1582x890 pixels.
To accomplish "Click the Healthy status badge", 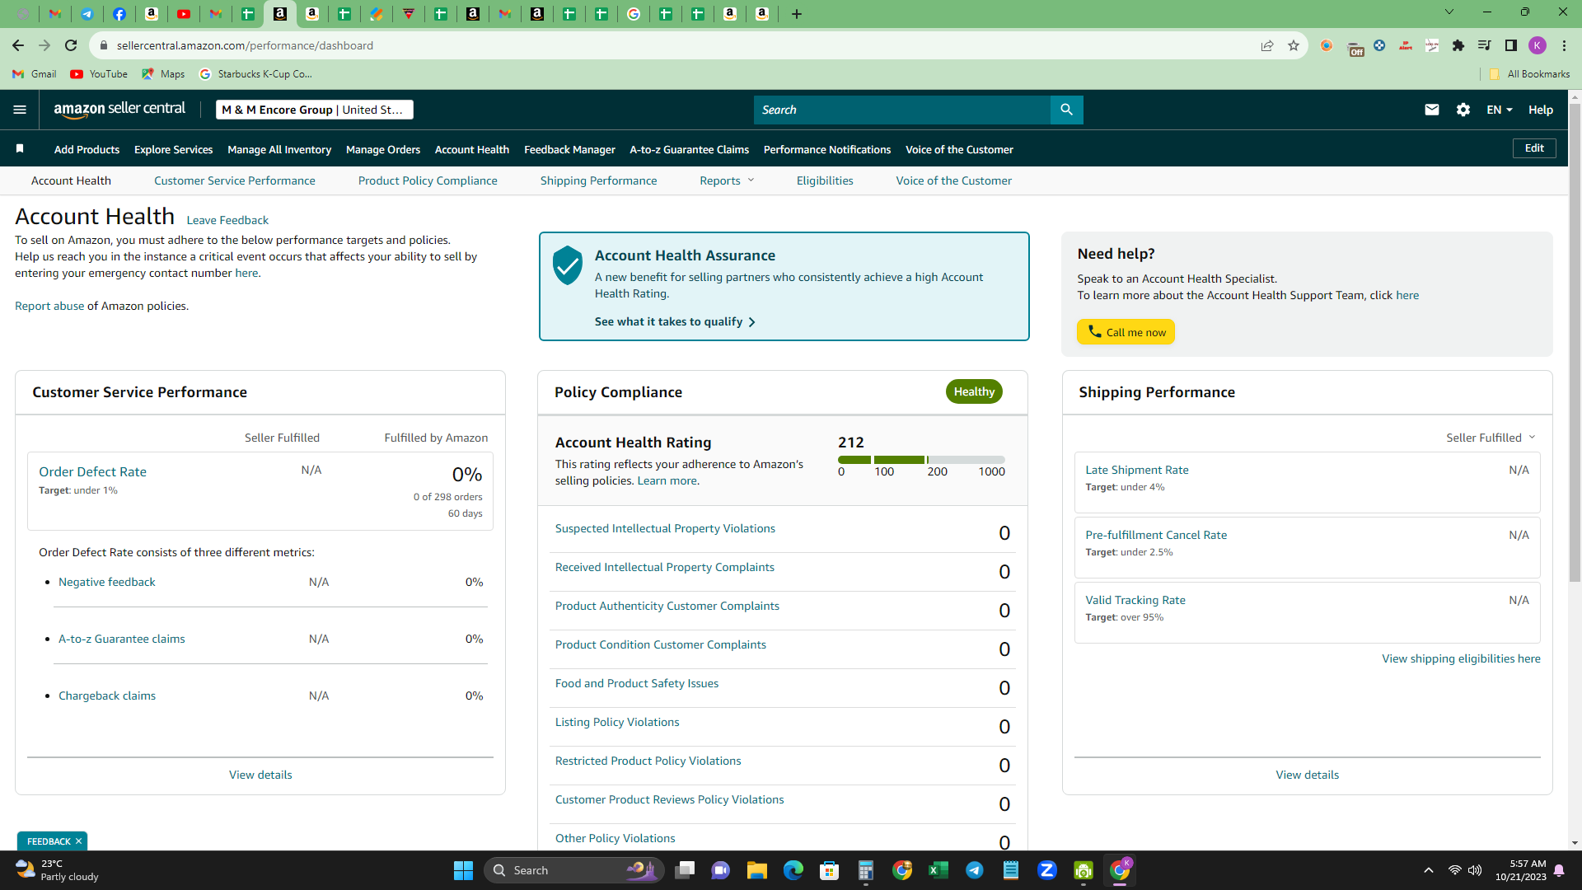I will click(974, 391).
